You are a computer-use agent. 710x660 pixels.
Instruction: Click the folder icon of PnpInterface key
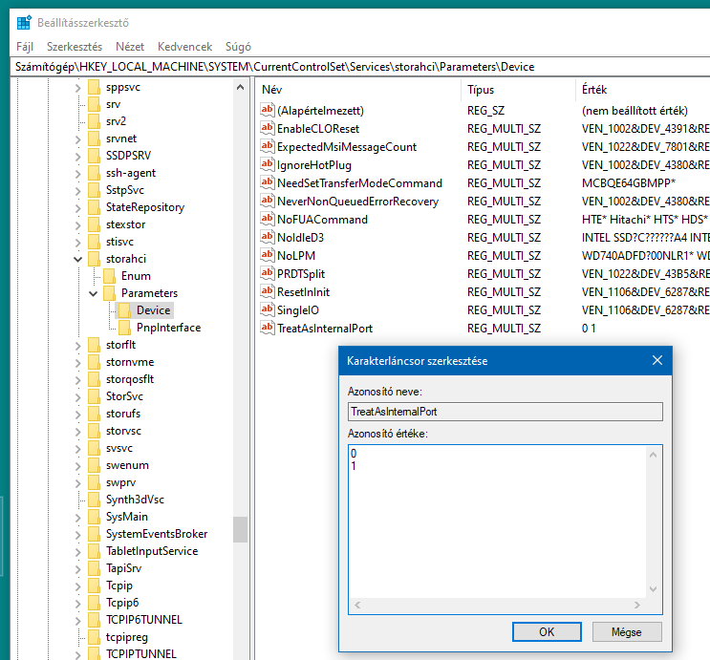pyautogui.click(x=125, y=328)
